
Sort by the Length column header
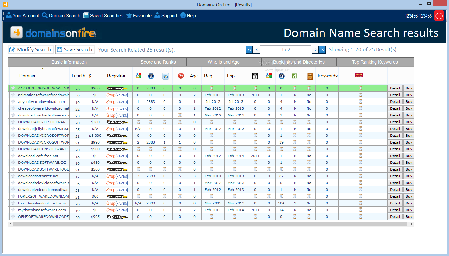point(78,76)
